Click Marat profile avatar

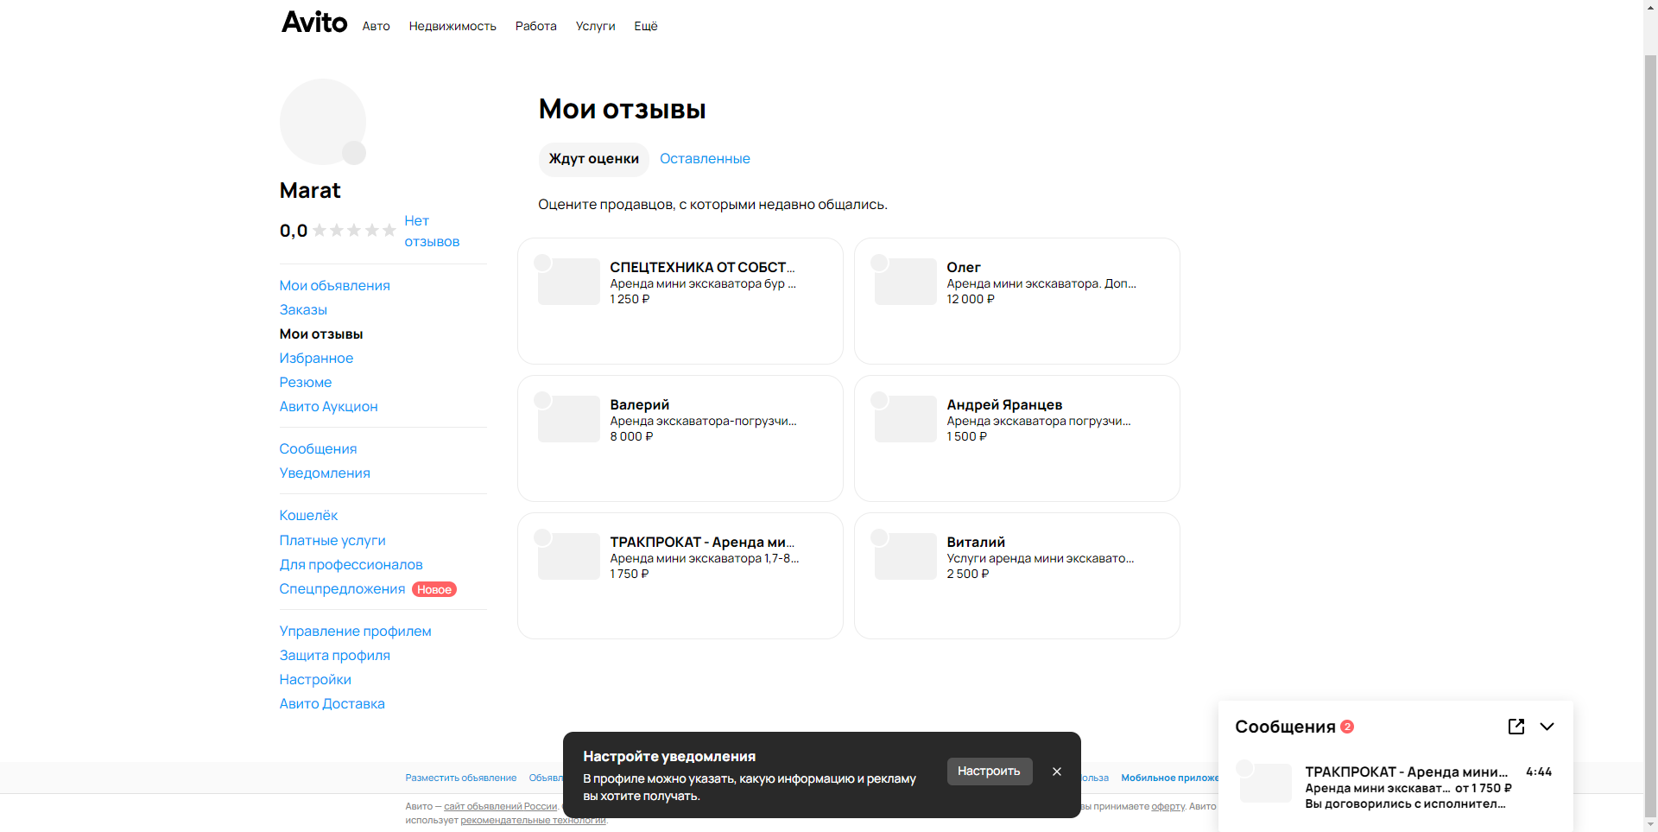(323, 122)
